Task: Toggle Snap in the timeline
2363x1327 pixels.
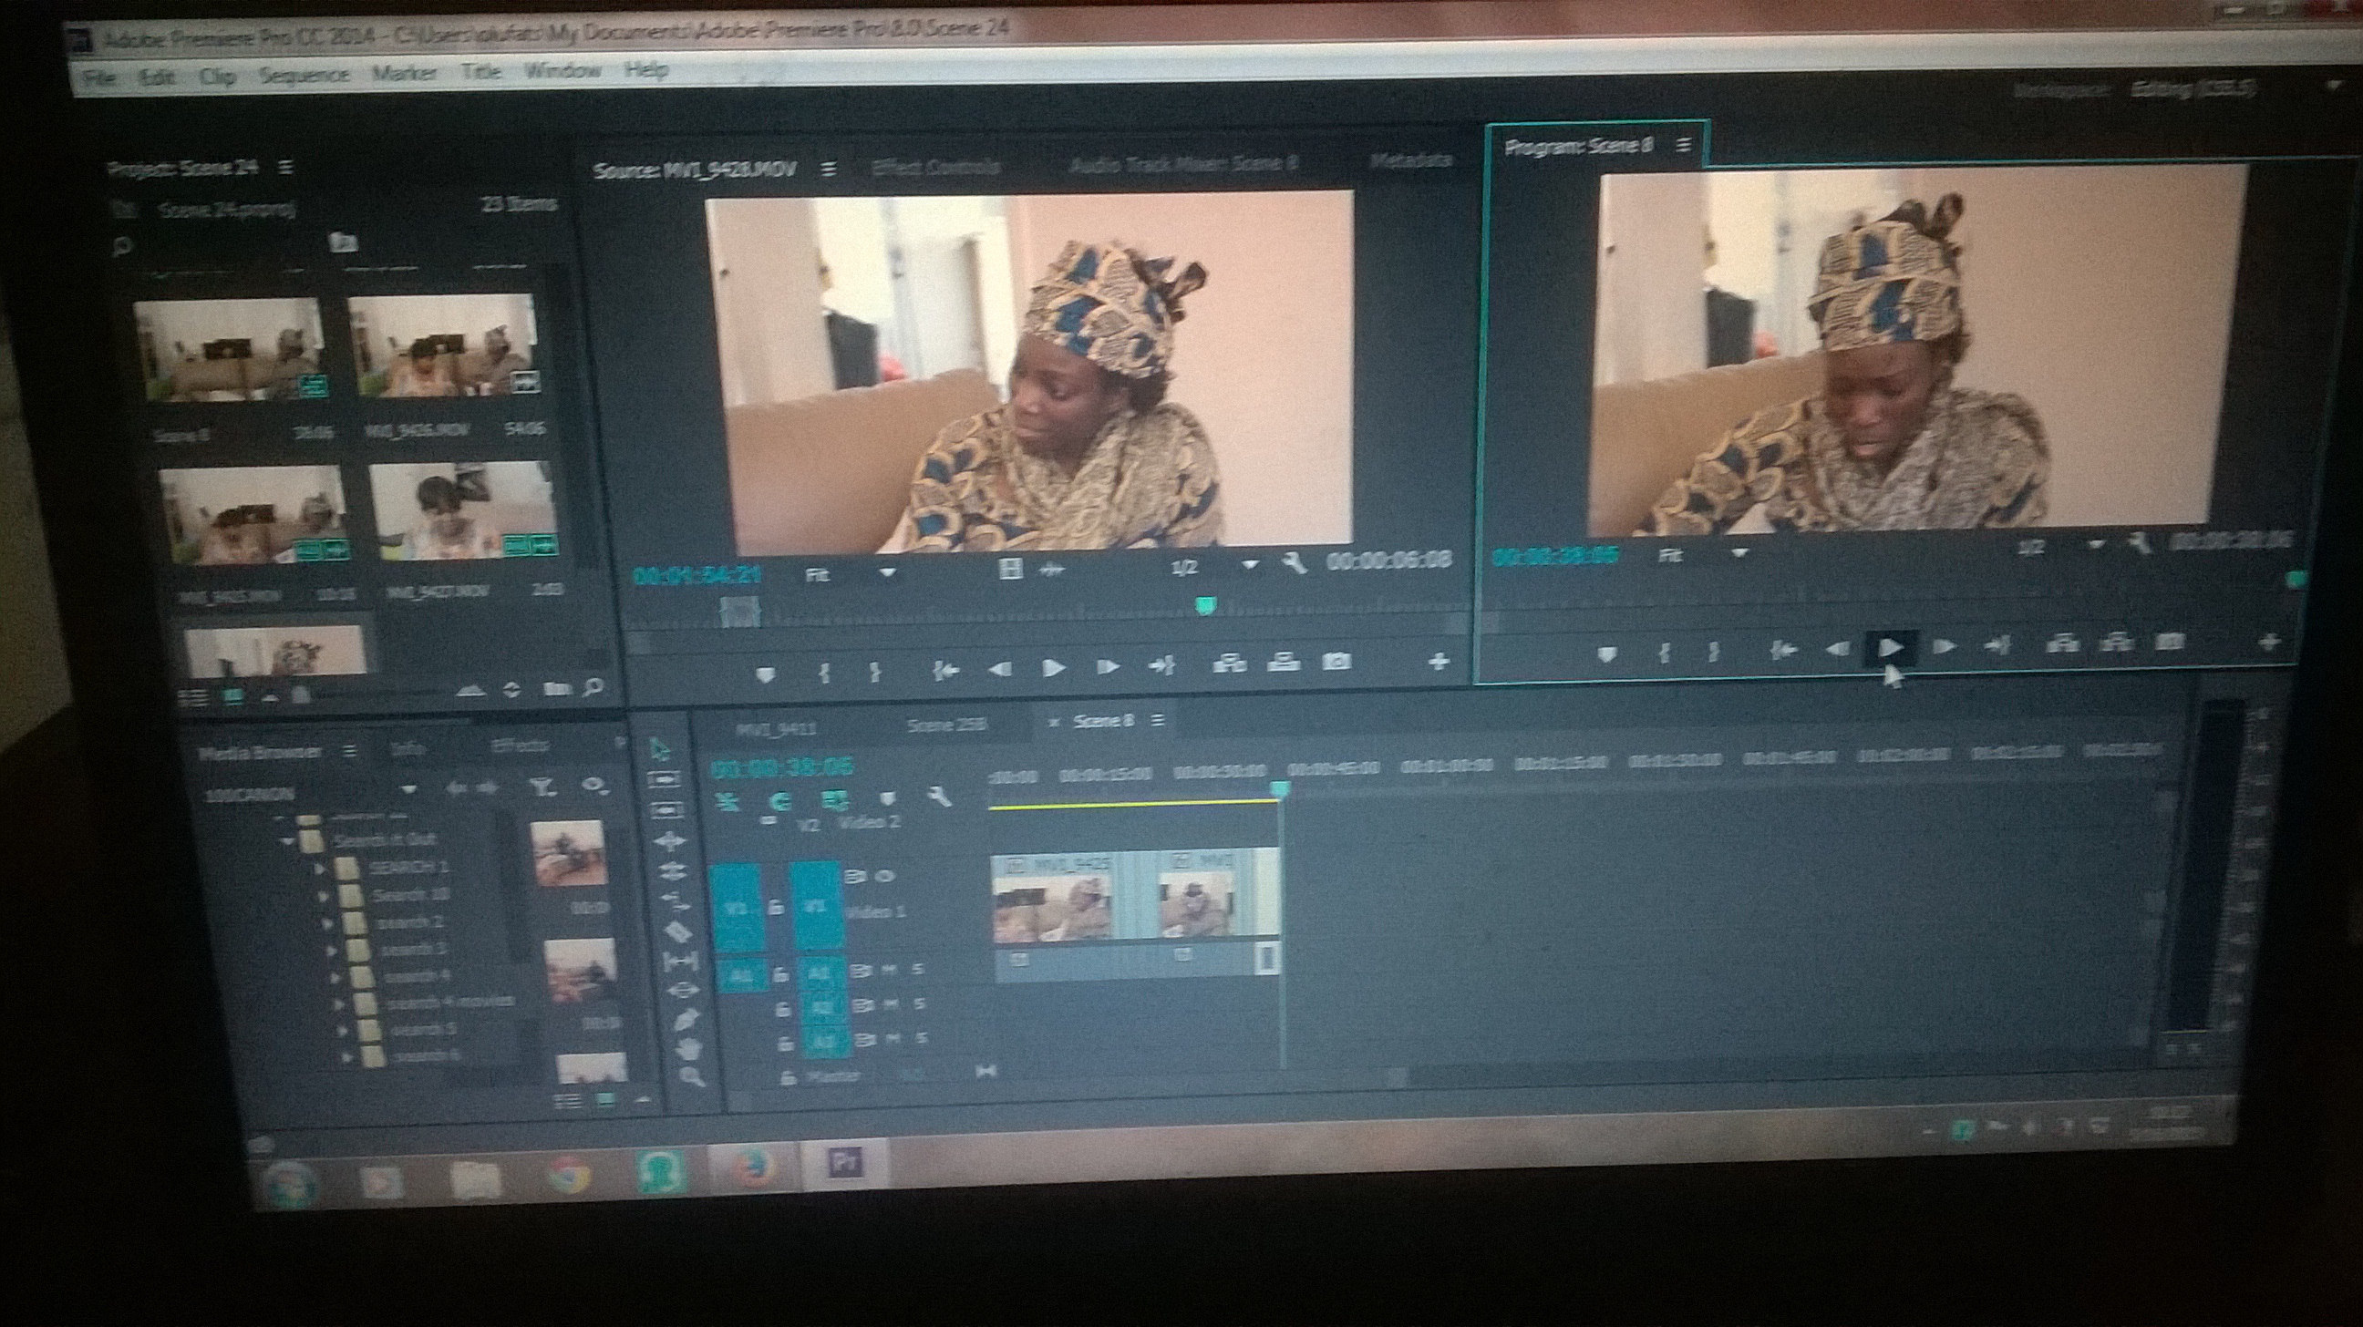Action: (x=780, y=800)
